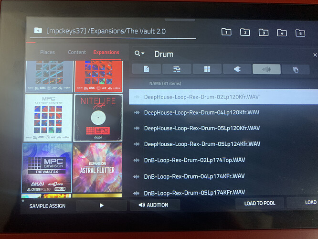Sort list by NAME column header
The image size is (318, 239).
165,83
